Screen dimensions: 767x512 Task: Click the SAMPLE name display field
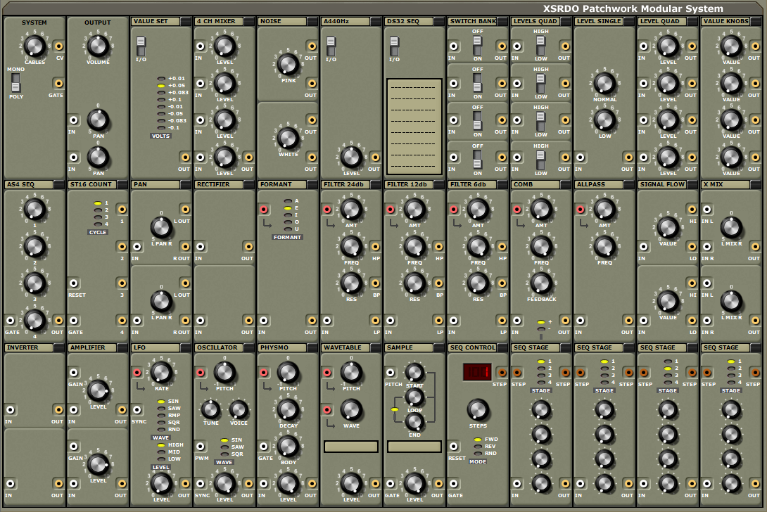click(x=414, y=447)
